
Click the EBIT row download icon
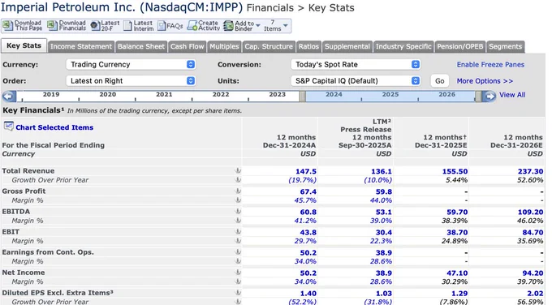[238, 232]
